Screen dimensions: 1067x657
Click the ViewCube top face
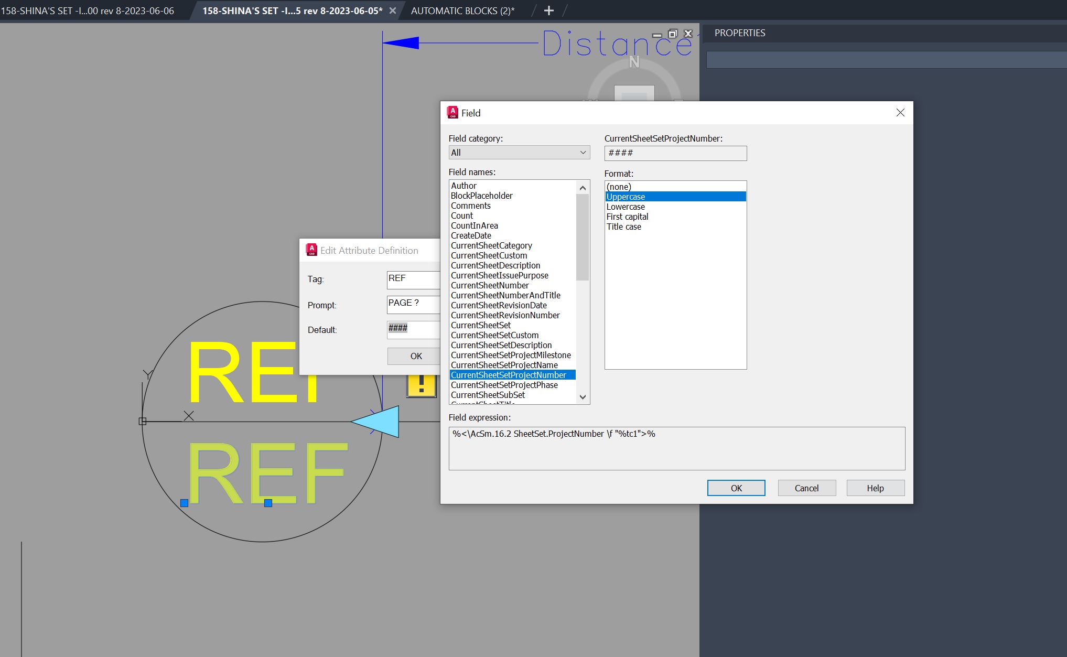tap(634, 94)
